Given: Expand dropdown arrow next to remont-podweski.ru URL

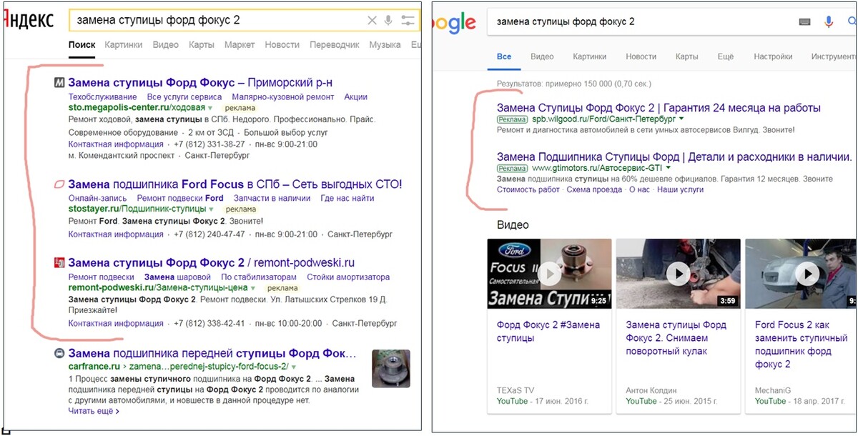Looking at the screenshot, I should (x=252, y=288).
